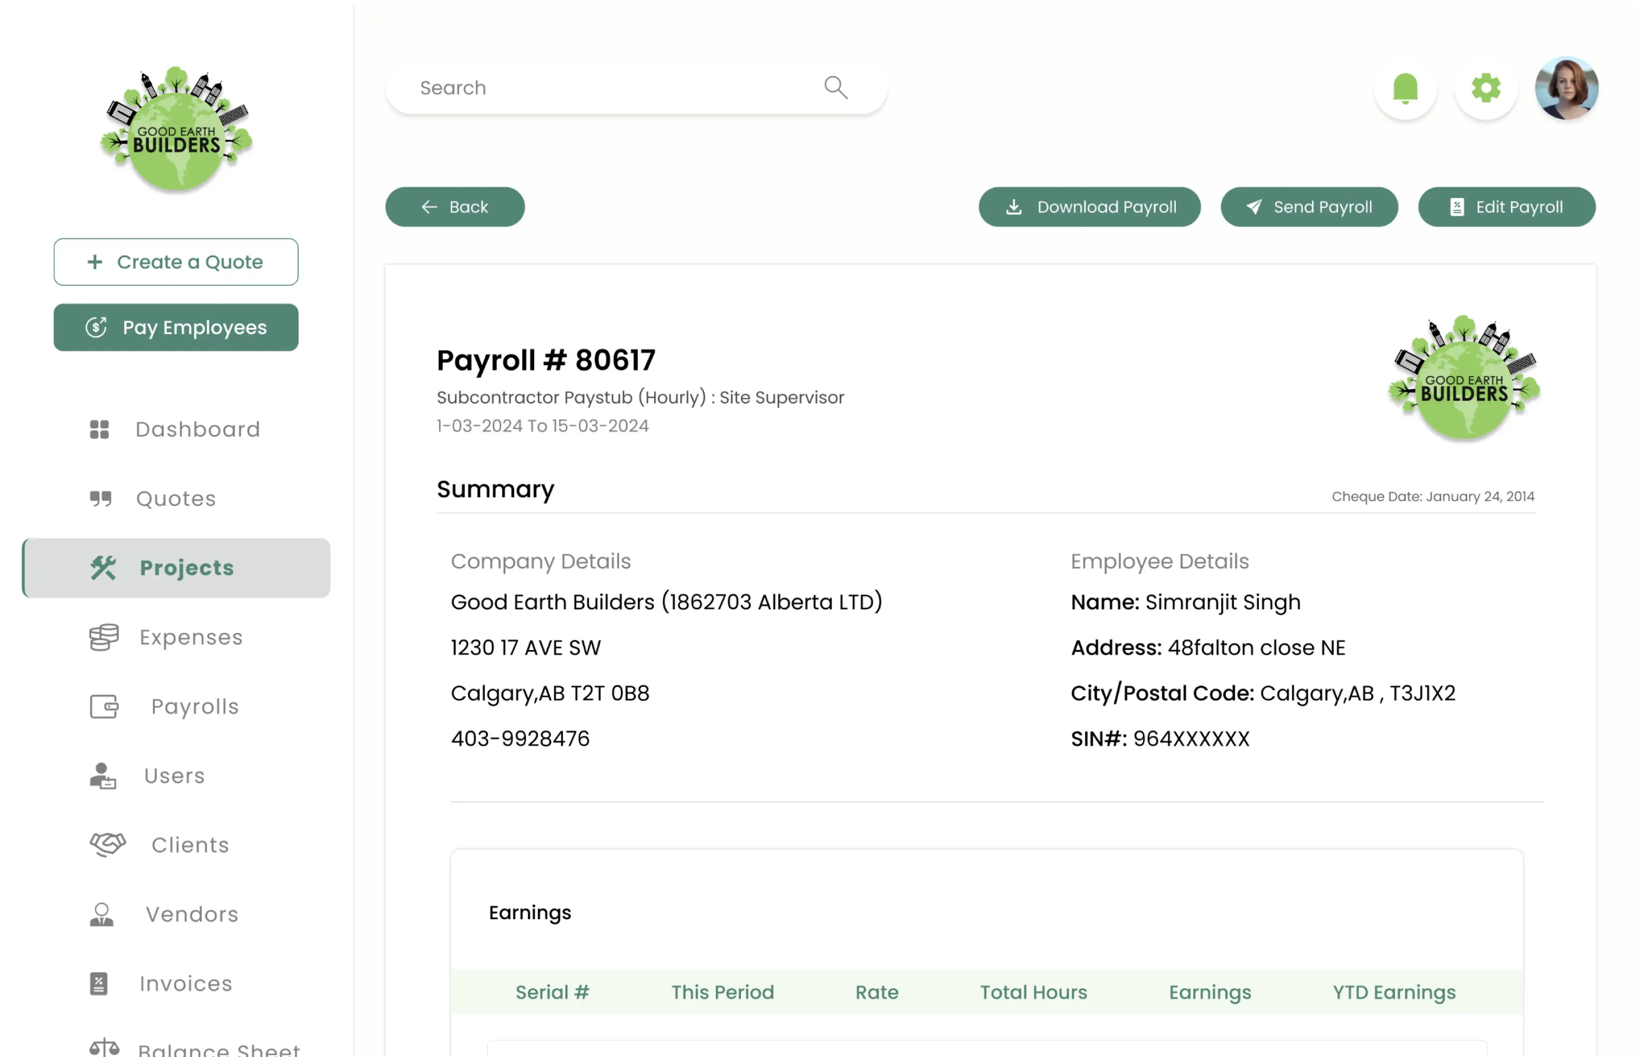Click the notification bell icon

1405,88
